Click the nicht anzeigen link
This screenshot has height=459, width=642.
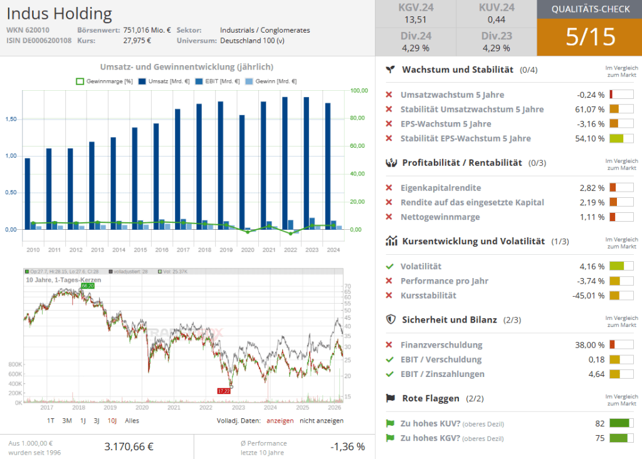coord(321,421)
